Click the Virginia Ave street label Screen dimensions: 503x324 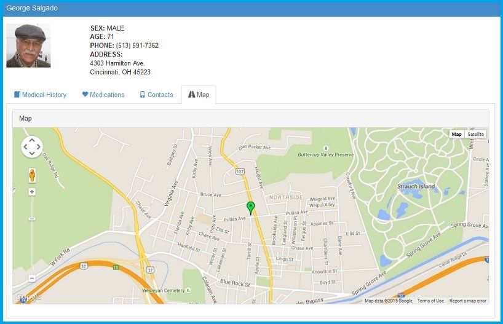171,193
